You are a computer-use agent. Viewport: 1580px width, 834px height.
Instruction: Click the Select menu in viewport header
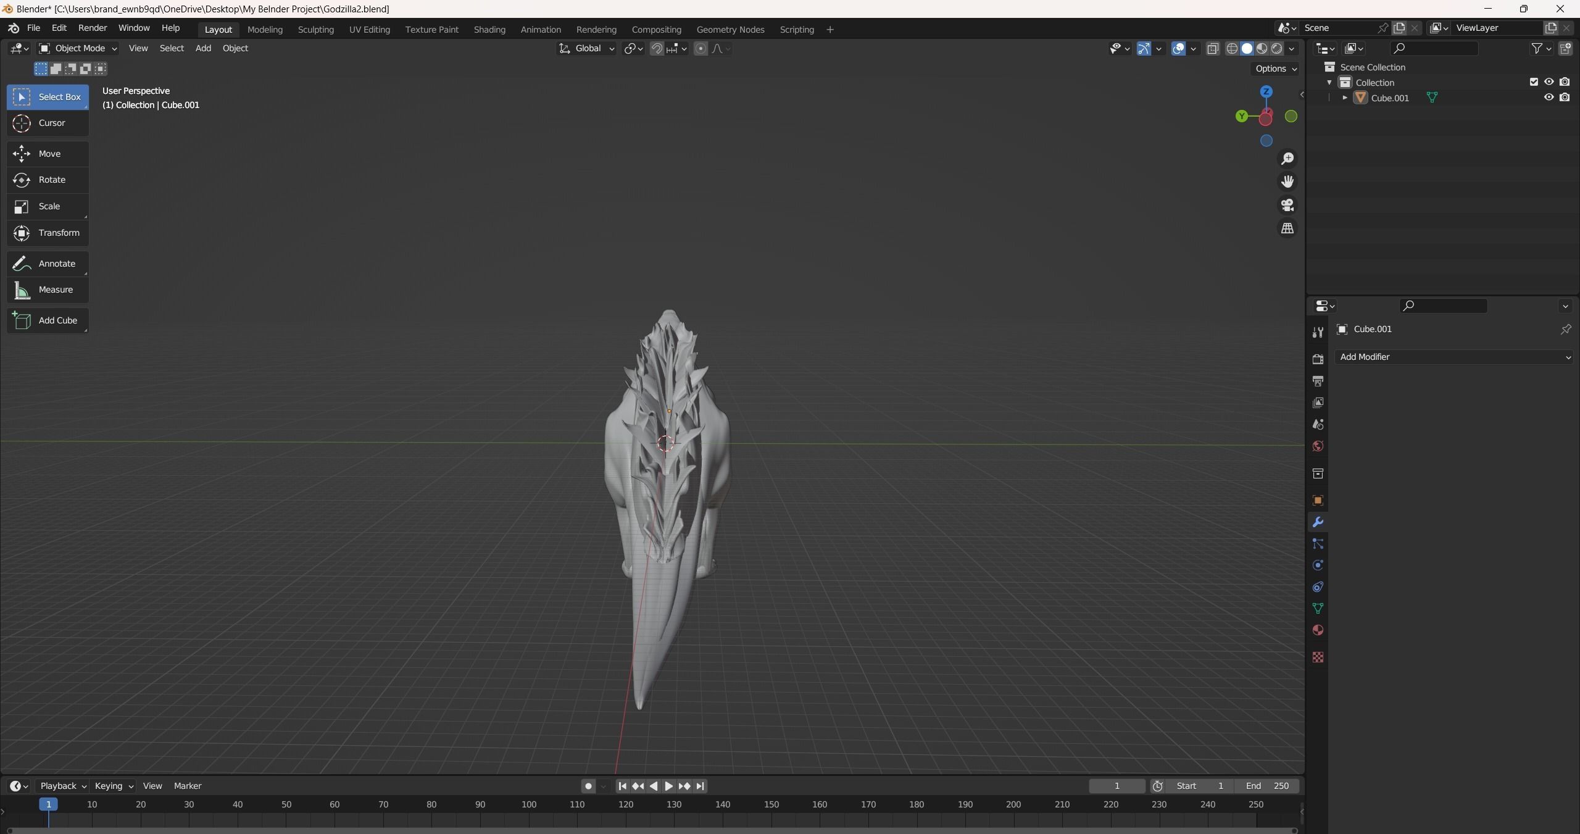pos(172,48)
